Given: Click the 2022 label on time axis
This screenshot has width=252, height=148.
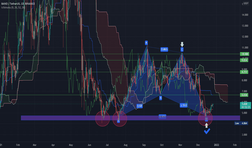Looking at the screenshot, I should pos(217,145).
